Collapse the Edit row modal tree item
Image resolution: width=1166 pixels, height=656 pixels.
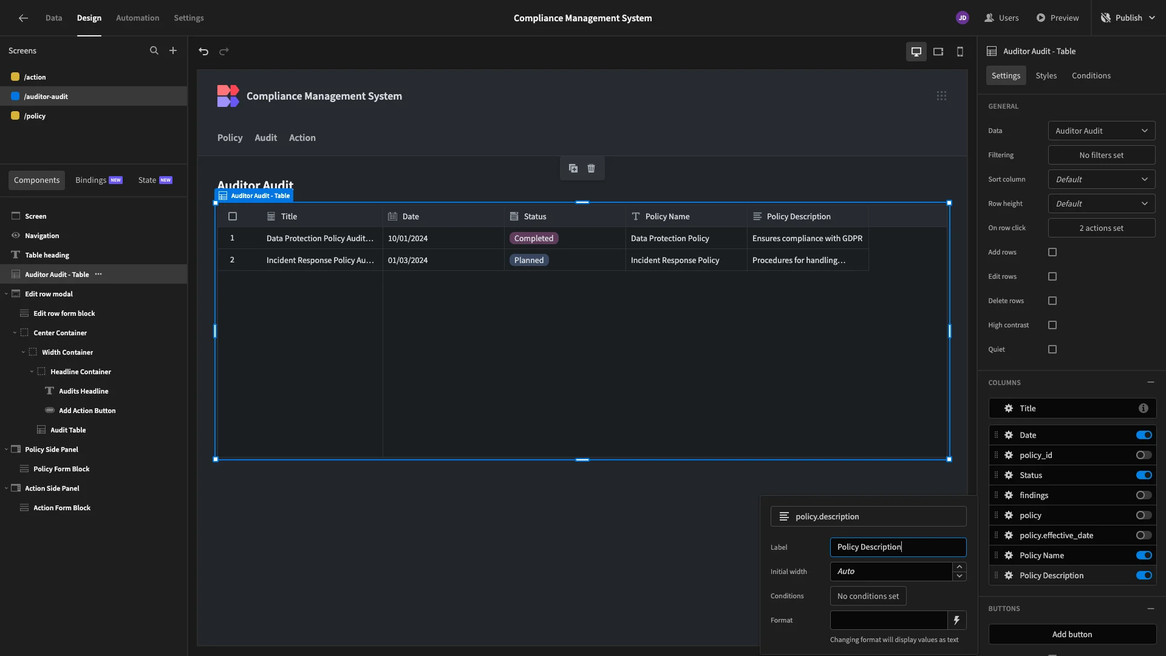coord(6,294)
